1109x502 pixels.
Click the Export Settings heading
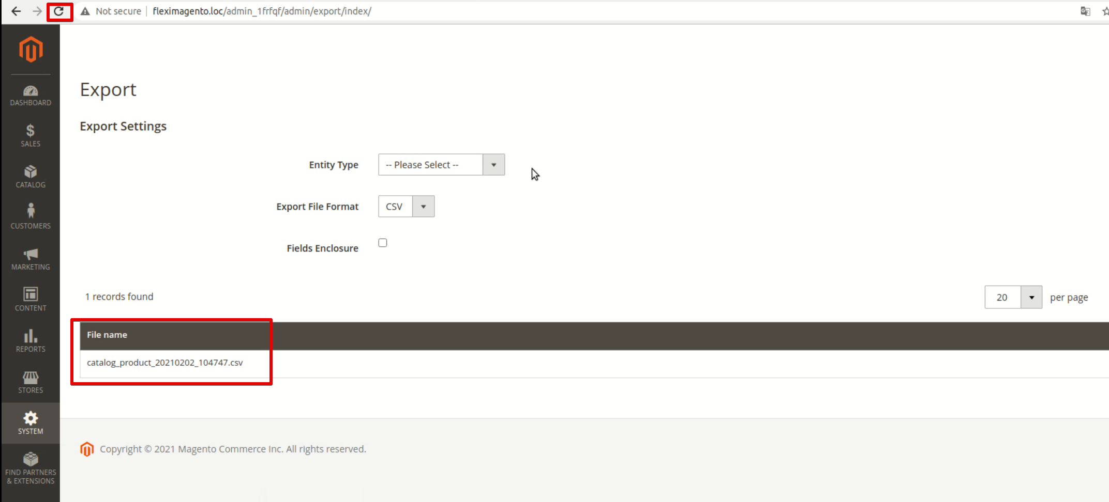point(123,126)
